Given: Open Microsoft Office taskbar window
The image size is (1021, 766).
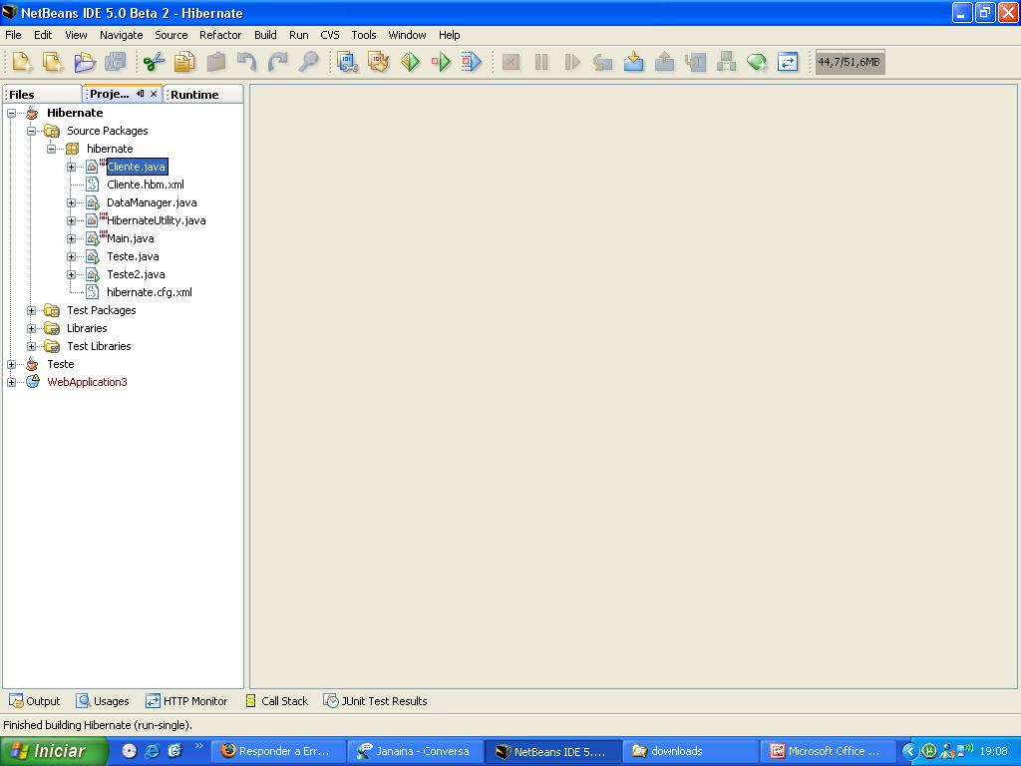Looking at the screenshot, I should tap(827, 751).
